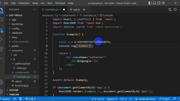
Task: Open Explorer more actions ellipsis
Action: click(x=34, y=10)
